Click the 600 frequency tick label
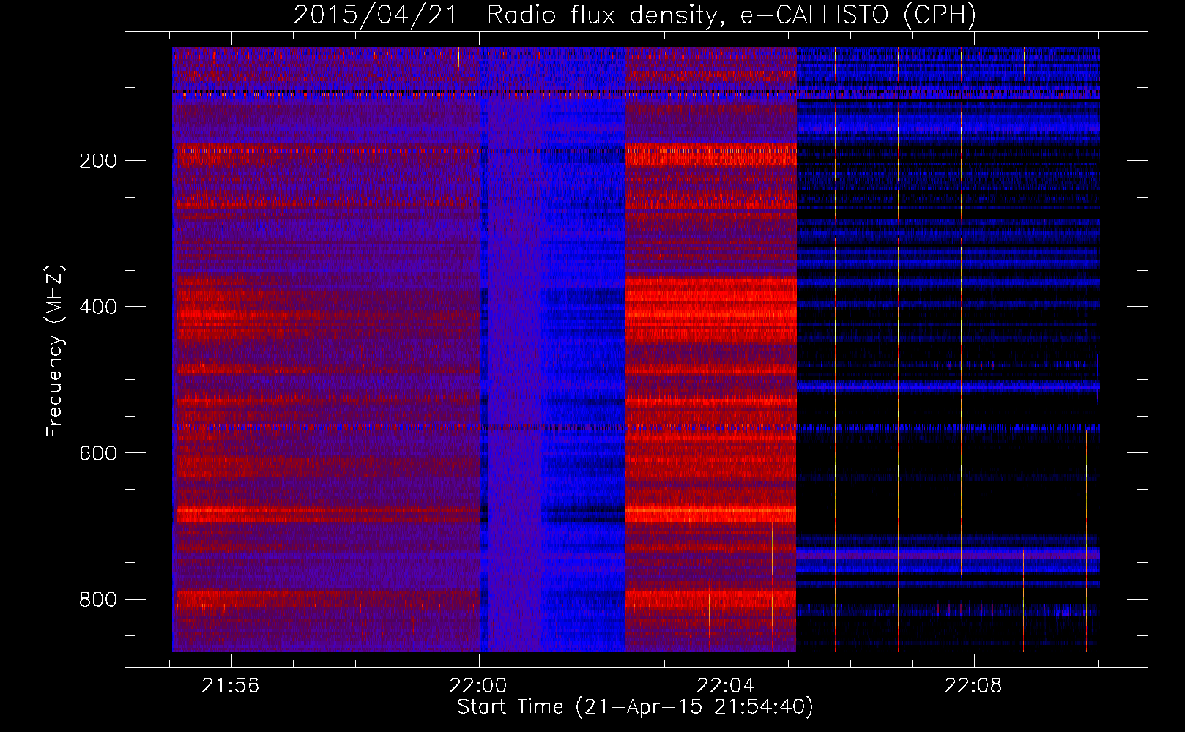1185x732 pixels. pos(98,453)
